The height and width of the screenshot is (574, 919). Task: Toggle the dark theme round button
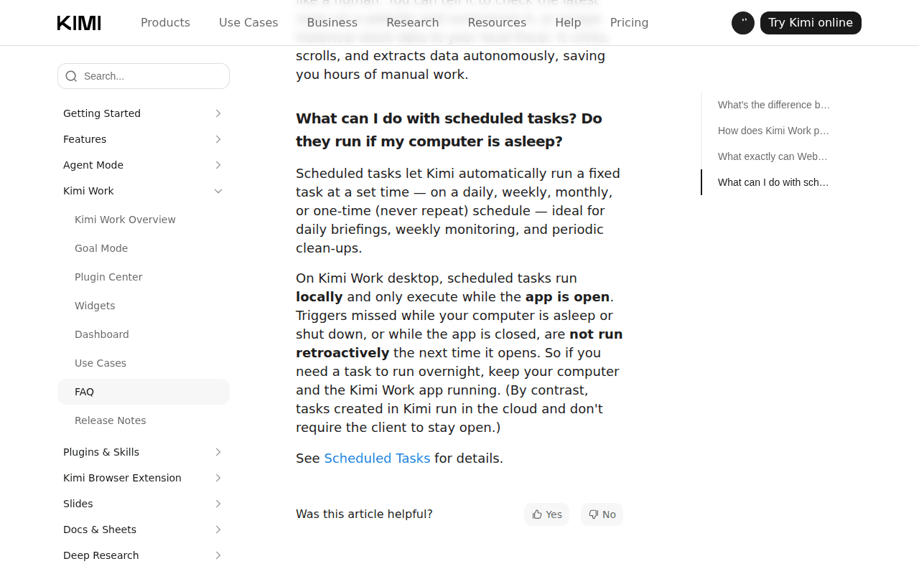point(743,23)
